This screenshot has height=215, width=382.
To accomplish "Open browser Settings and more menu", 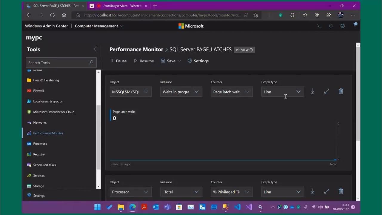I will pyautogui.click(x=353, y=15).
